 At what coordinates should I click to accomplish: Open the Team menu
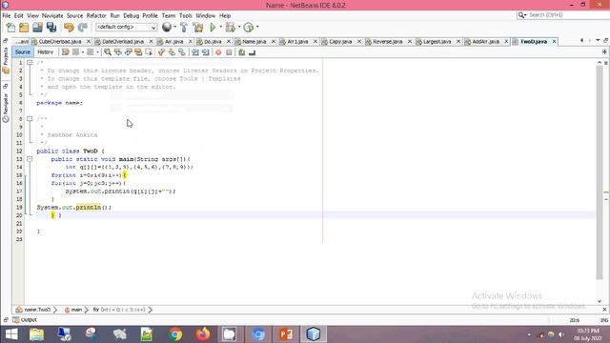169,15
